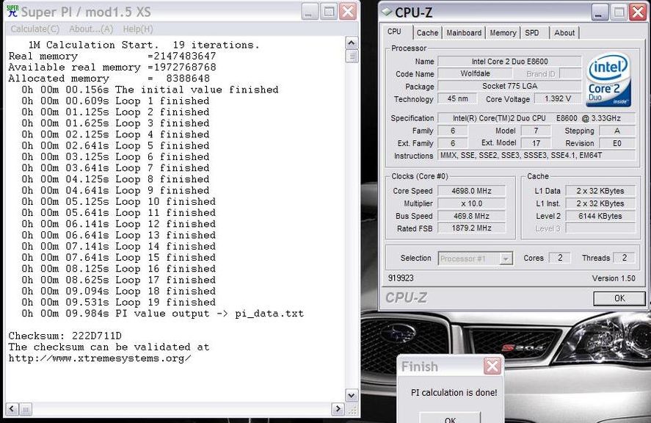Click the 'The initial value finished' line
The height and width of the screenshot is (423, 651).
[x=150, y=90]
